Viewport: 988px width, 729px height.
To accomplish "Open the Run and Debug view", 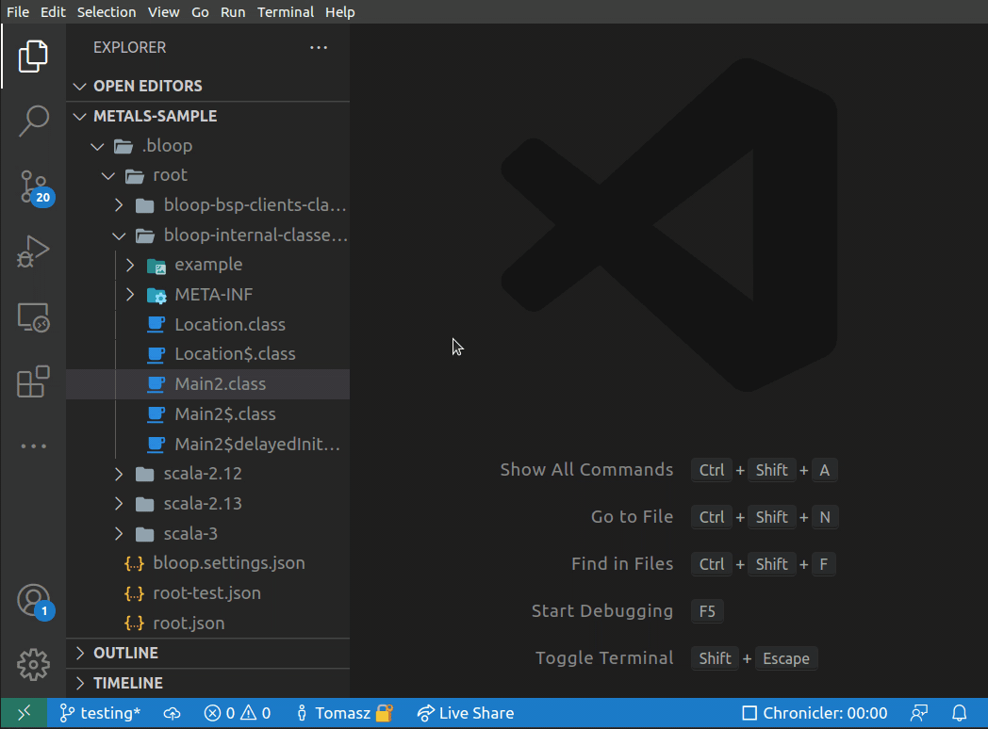I will tap(33, 251).
